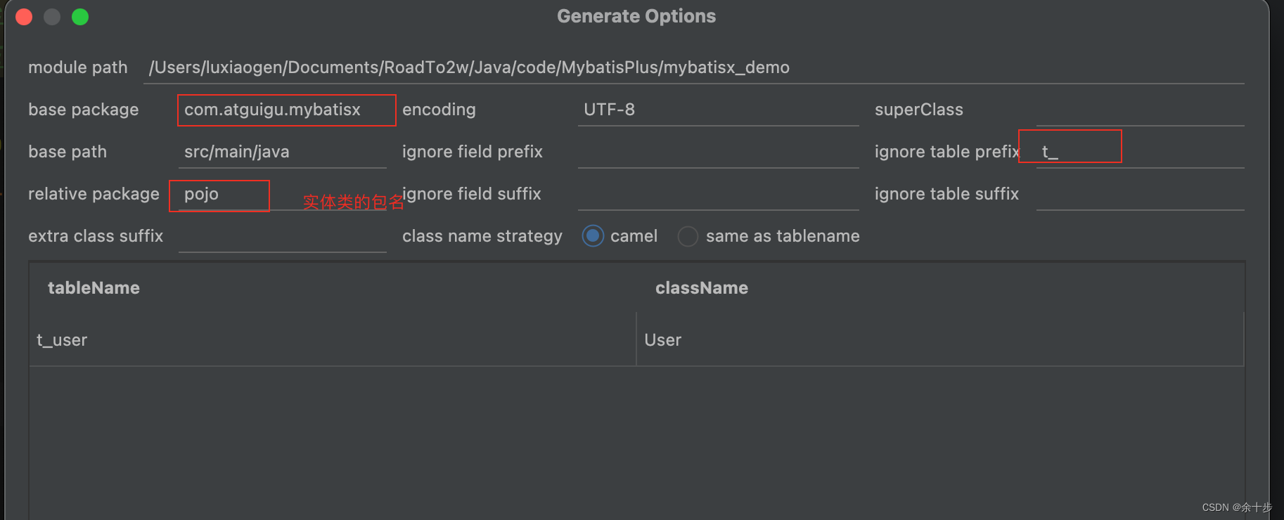Maximize the Generate Options window
This screenshot has height=520, width=1284.
(80, 17)
